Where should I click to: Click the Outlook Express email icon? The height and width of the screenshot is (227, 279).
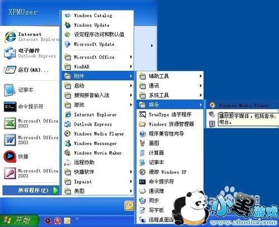pyautogui.click(x=10, y=53)
